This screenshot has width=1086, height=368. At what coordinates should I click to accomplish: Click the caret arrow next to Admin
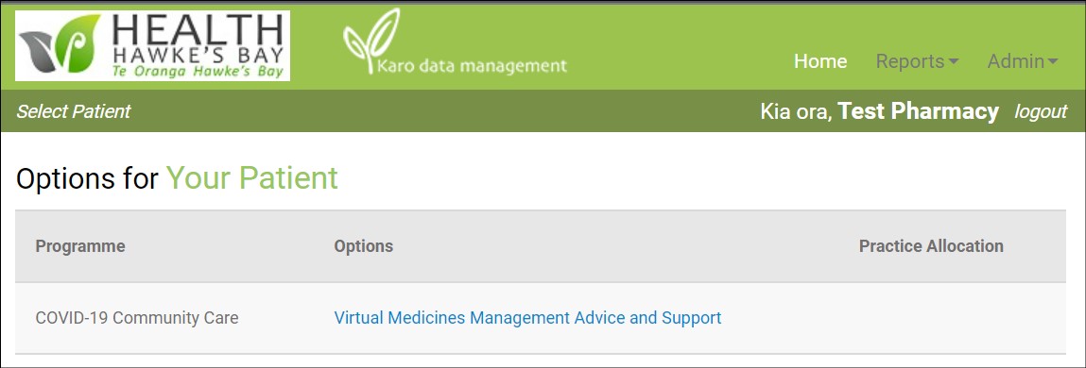point(1053,62)
